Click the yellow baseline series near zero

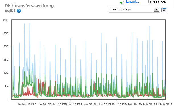89,99
